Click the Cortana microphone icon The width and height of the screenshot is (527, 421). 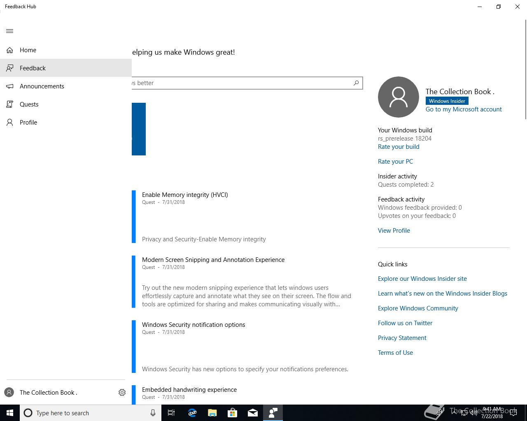[x=153, y=413]
